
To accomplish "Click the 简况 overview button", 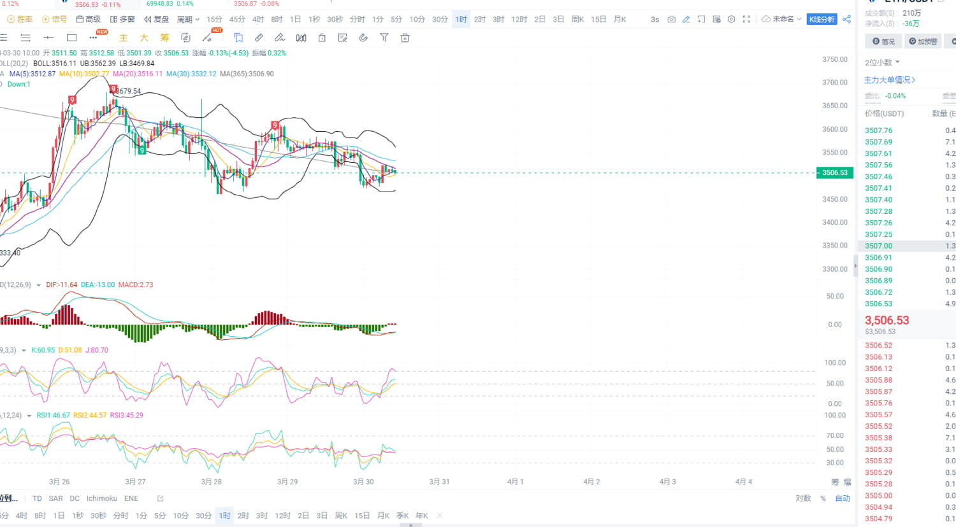I will [x=883, y=41].
